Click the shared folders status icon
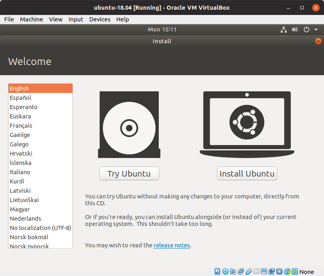Viewport: 324px width, 276px height. coord(256,271)
